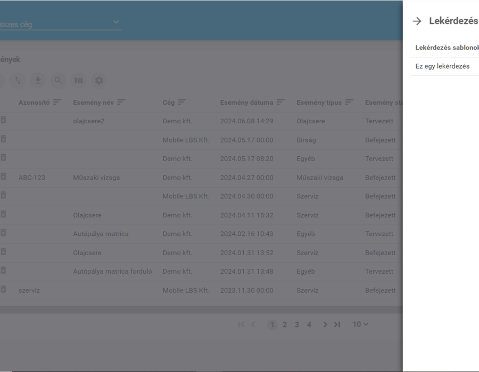Go to the previous page
Viewport: 479px width, 372px height.
(x=253, y=324)
